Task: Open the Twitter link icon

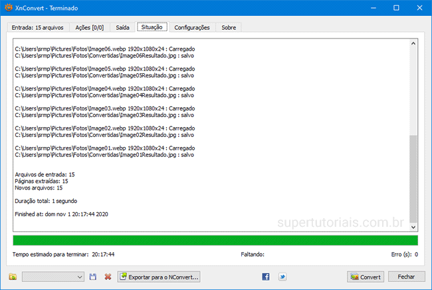Action: [x=282, y=276]
